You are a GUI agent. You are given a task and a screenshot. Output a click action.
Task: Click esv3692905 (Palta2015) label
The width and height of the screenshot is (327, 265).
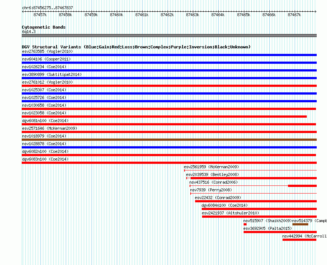pyautogui.click(x=267, y=228)
